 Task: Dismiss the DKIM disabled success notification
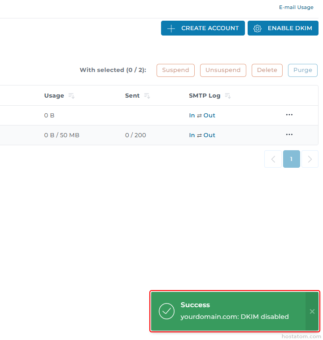pos(312,311)
